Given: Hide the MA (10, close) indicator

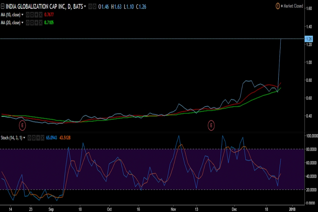Looking at the screenshot, I should (x=28, y=15).
